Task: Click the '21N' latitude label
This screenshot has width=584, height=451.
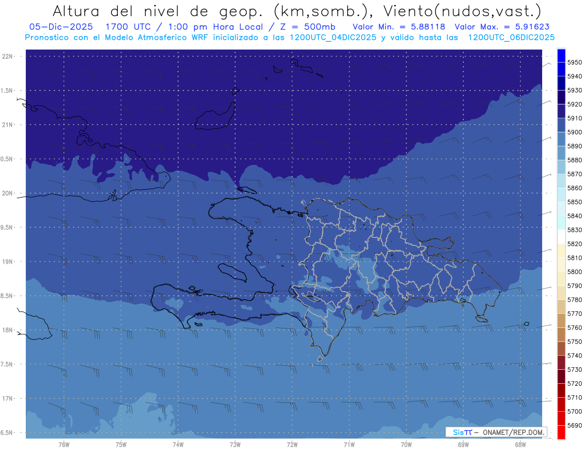Action: point(8,125)
